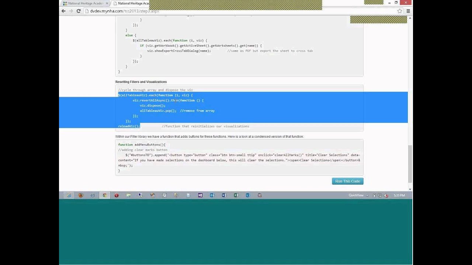Open Visual Studio from the taskbar
Image resolution: width=472 pixels, height=265 pixels.
(x=200, y=195)
